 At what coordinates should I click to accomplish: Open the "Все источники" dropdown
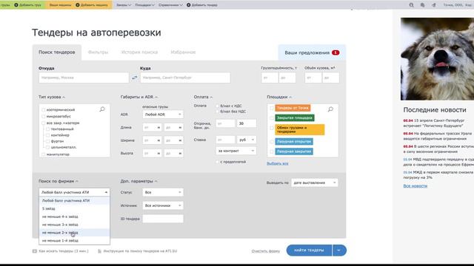pos(163,205)
